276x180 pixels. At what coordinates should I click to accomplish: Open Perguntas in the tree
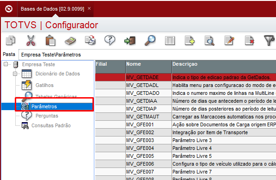(x=47, y=116)
